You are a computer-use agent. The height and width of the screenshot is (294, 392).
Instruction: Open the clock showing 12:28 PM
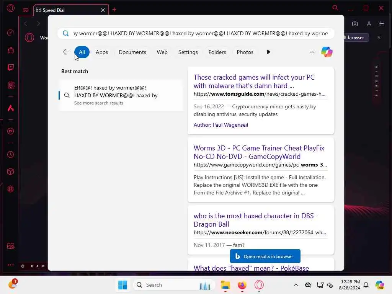[x=350, y=285]
